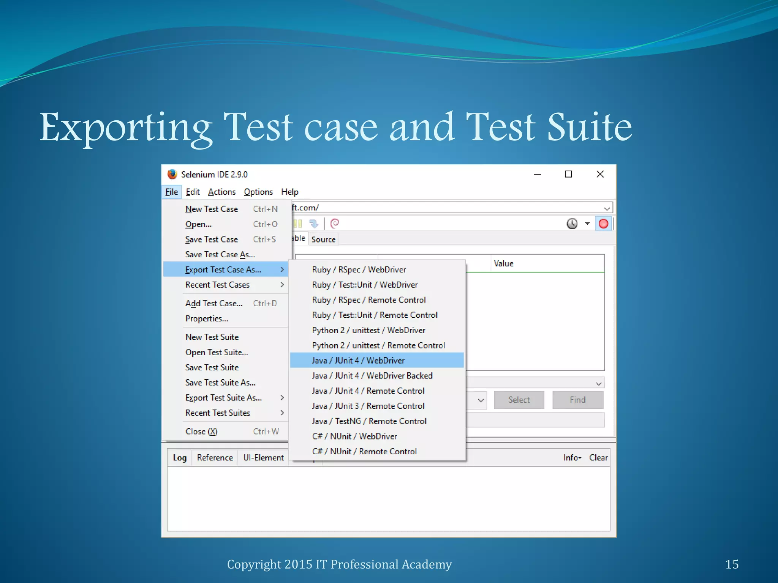Viewport: 778px width, 583px height.
Task: Click the Value text field
Action: coord(535,420)
